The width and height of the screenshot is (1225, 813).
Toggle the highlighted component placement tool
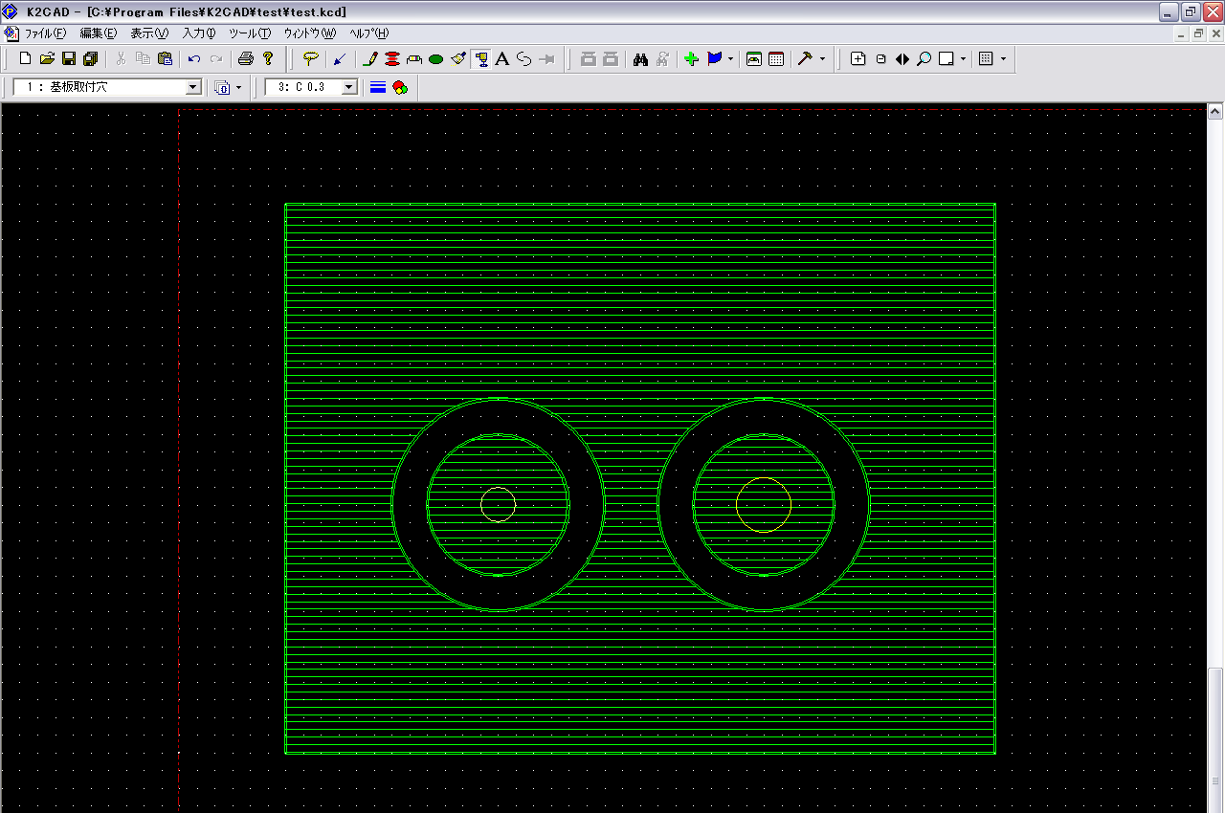[481, 59]
